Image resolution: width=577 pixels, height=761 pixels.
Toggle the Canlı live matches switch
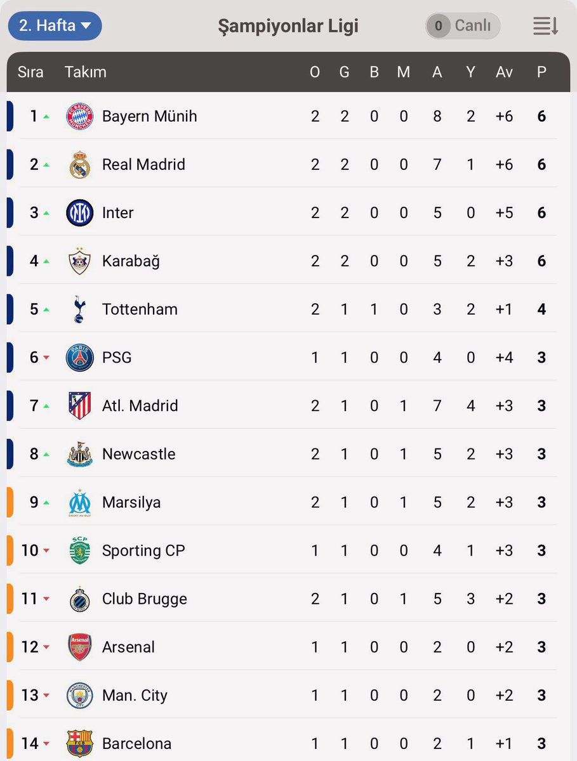[463, 26]
